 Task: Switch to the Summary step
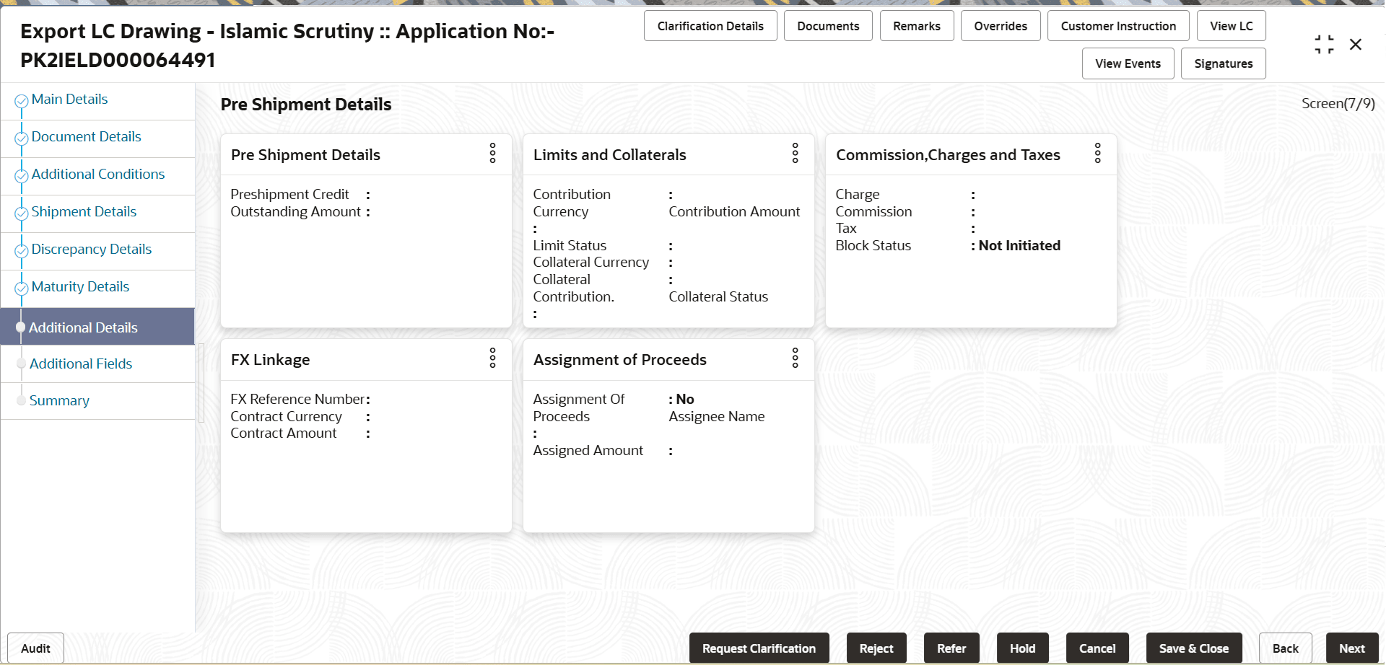click(x=60, y=400)
